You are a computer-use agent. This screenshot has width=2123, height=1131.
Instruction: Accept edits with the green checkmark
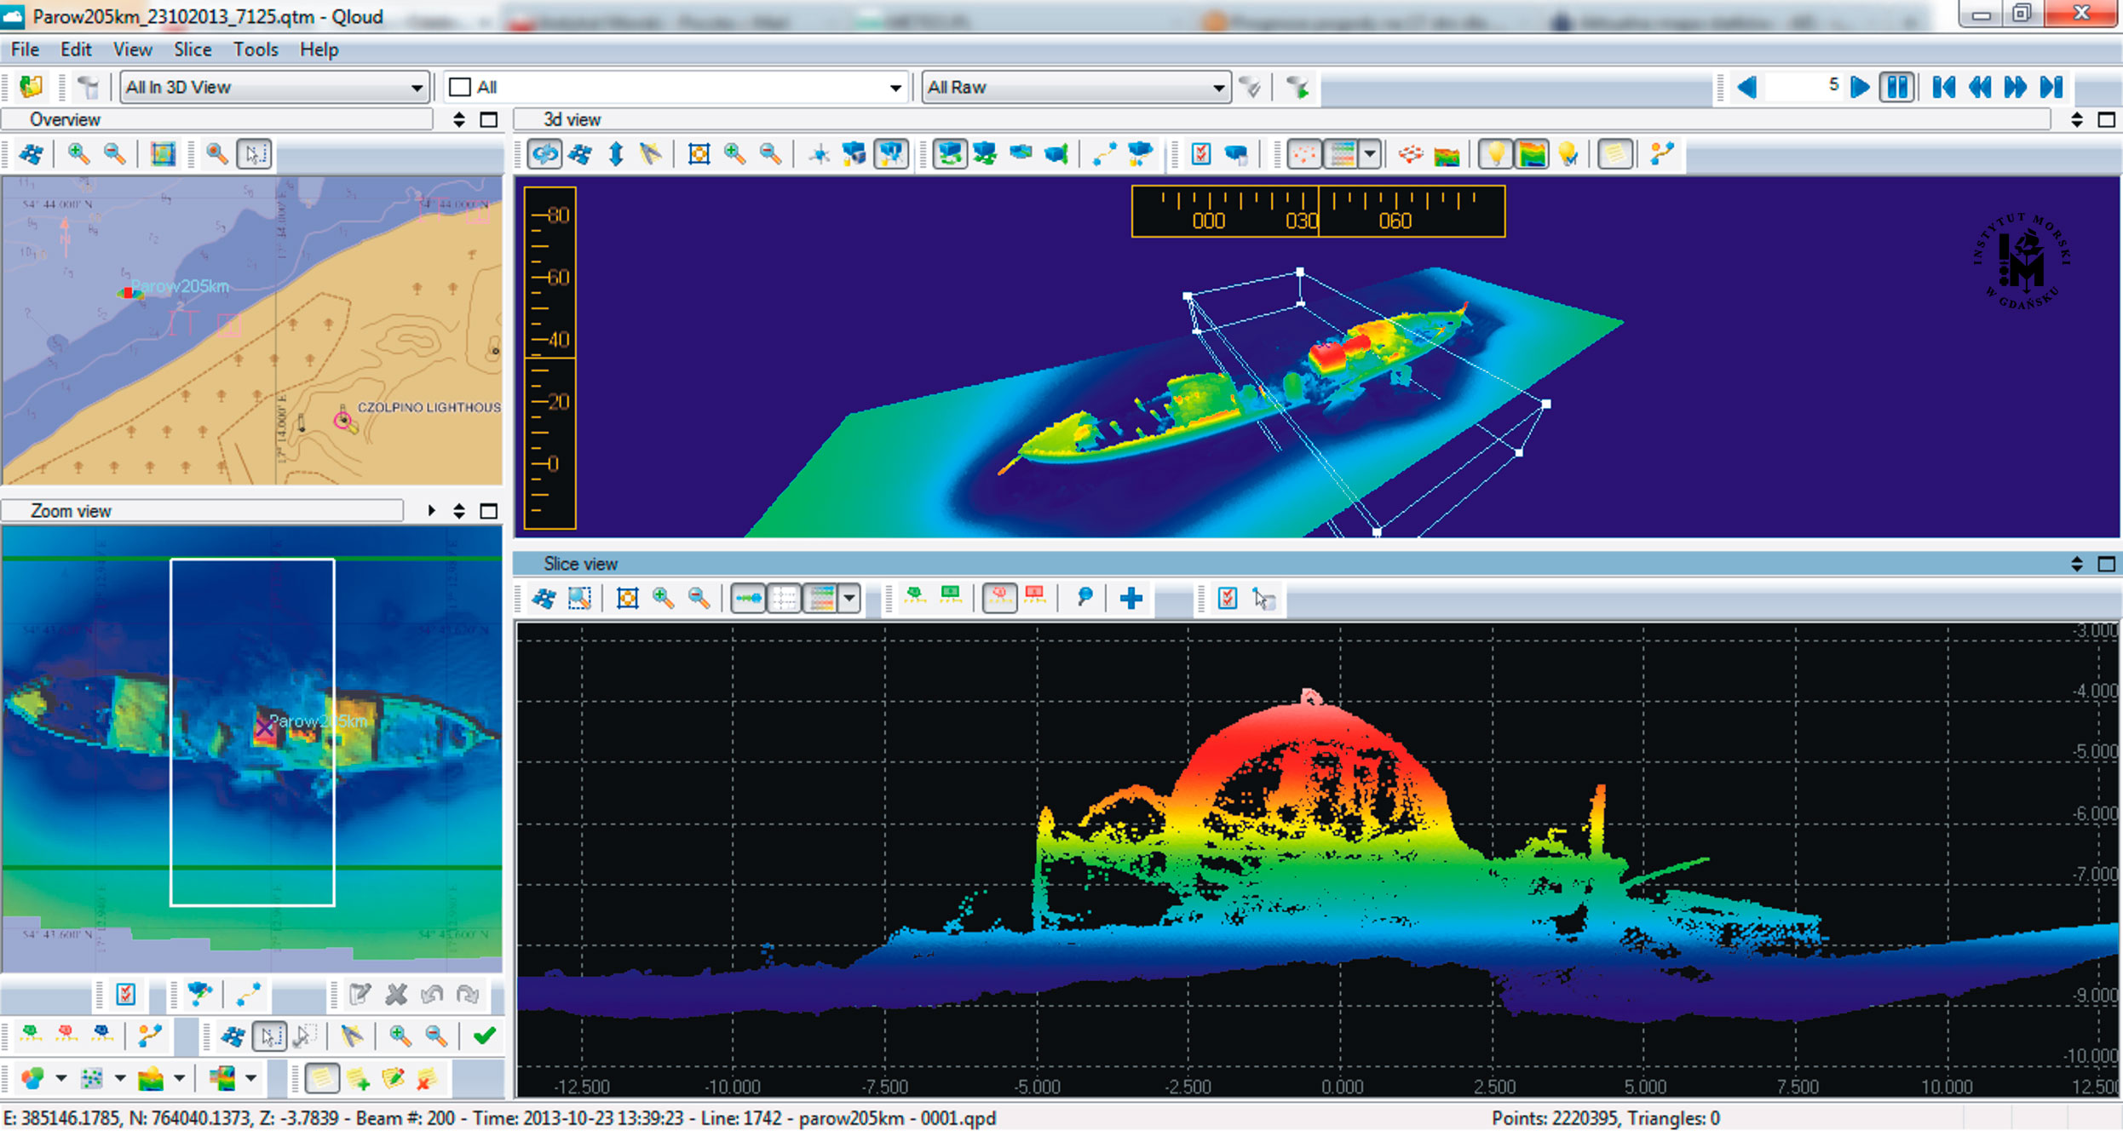pyautogui.click(x=484, y=1036)
